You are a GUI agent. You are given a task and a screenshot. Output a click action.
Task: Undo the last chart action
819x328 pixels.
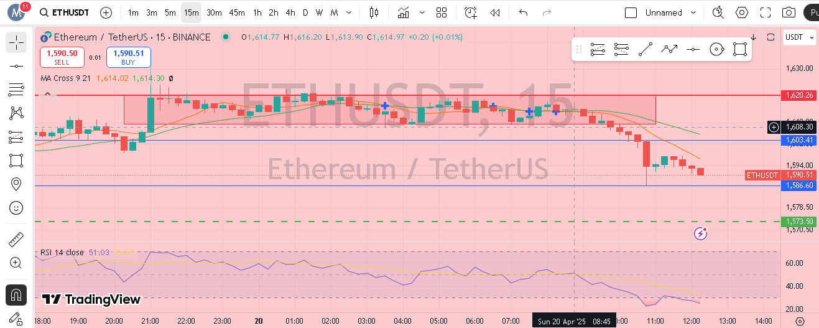click(523, 12)
